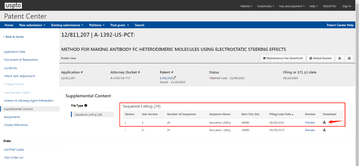
Task: Click the print icon button
Action: click(x=349, y=58)
